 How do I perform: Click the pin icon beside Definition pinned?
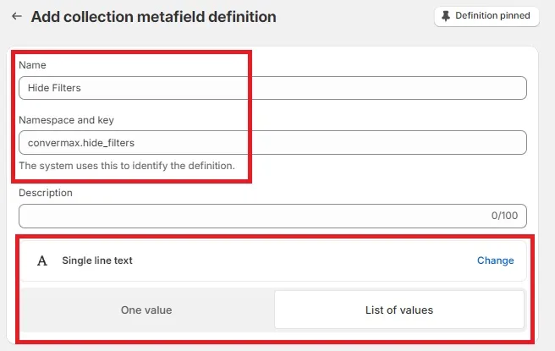pos(446,16)
